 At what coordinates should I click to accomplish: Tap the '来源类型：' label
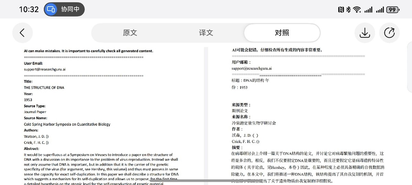pyautogui.click(x=241, y=105)
